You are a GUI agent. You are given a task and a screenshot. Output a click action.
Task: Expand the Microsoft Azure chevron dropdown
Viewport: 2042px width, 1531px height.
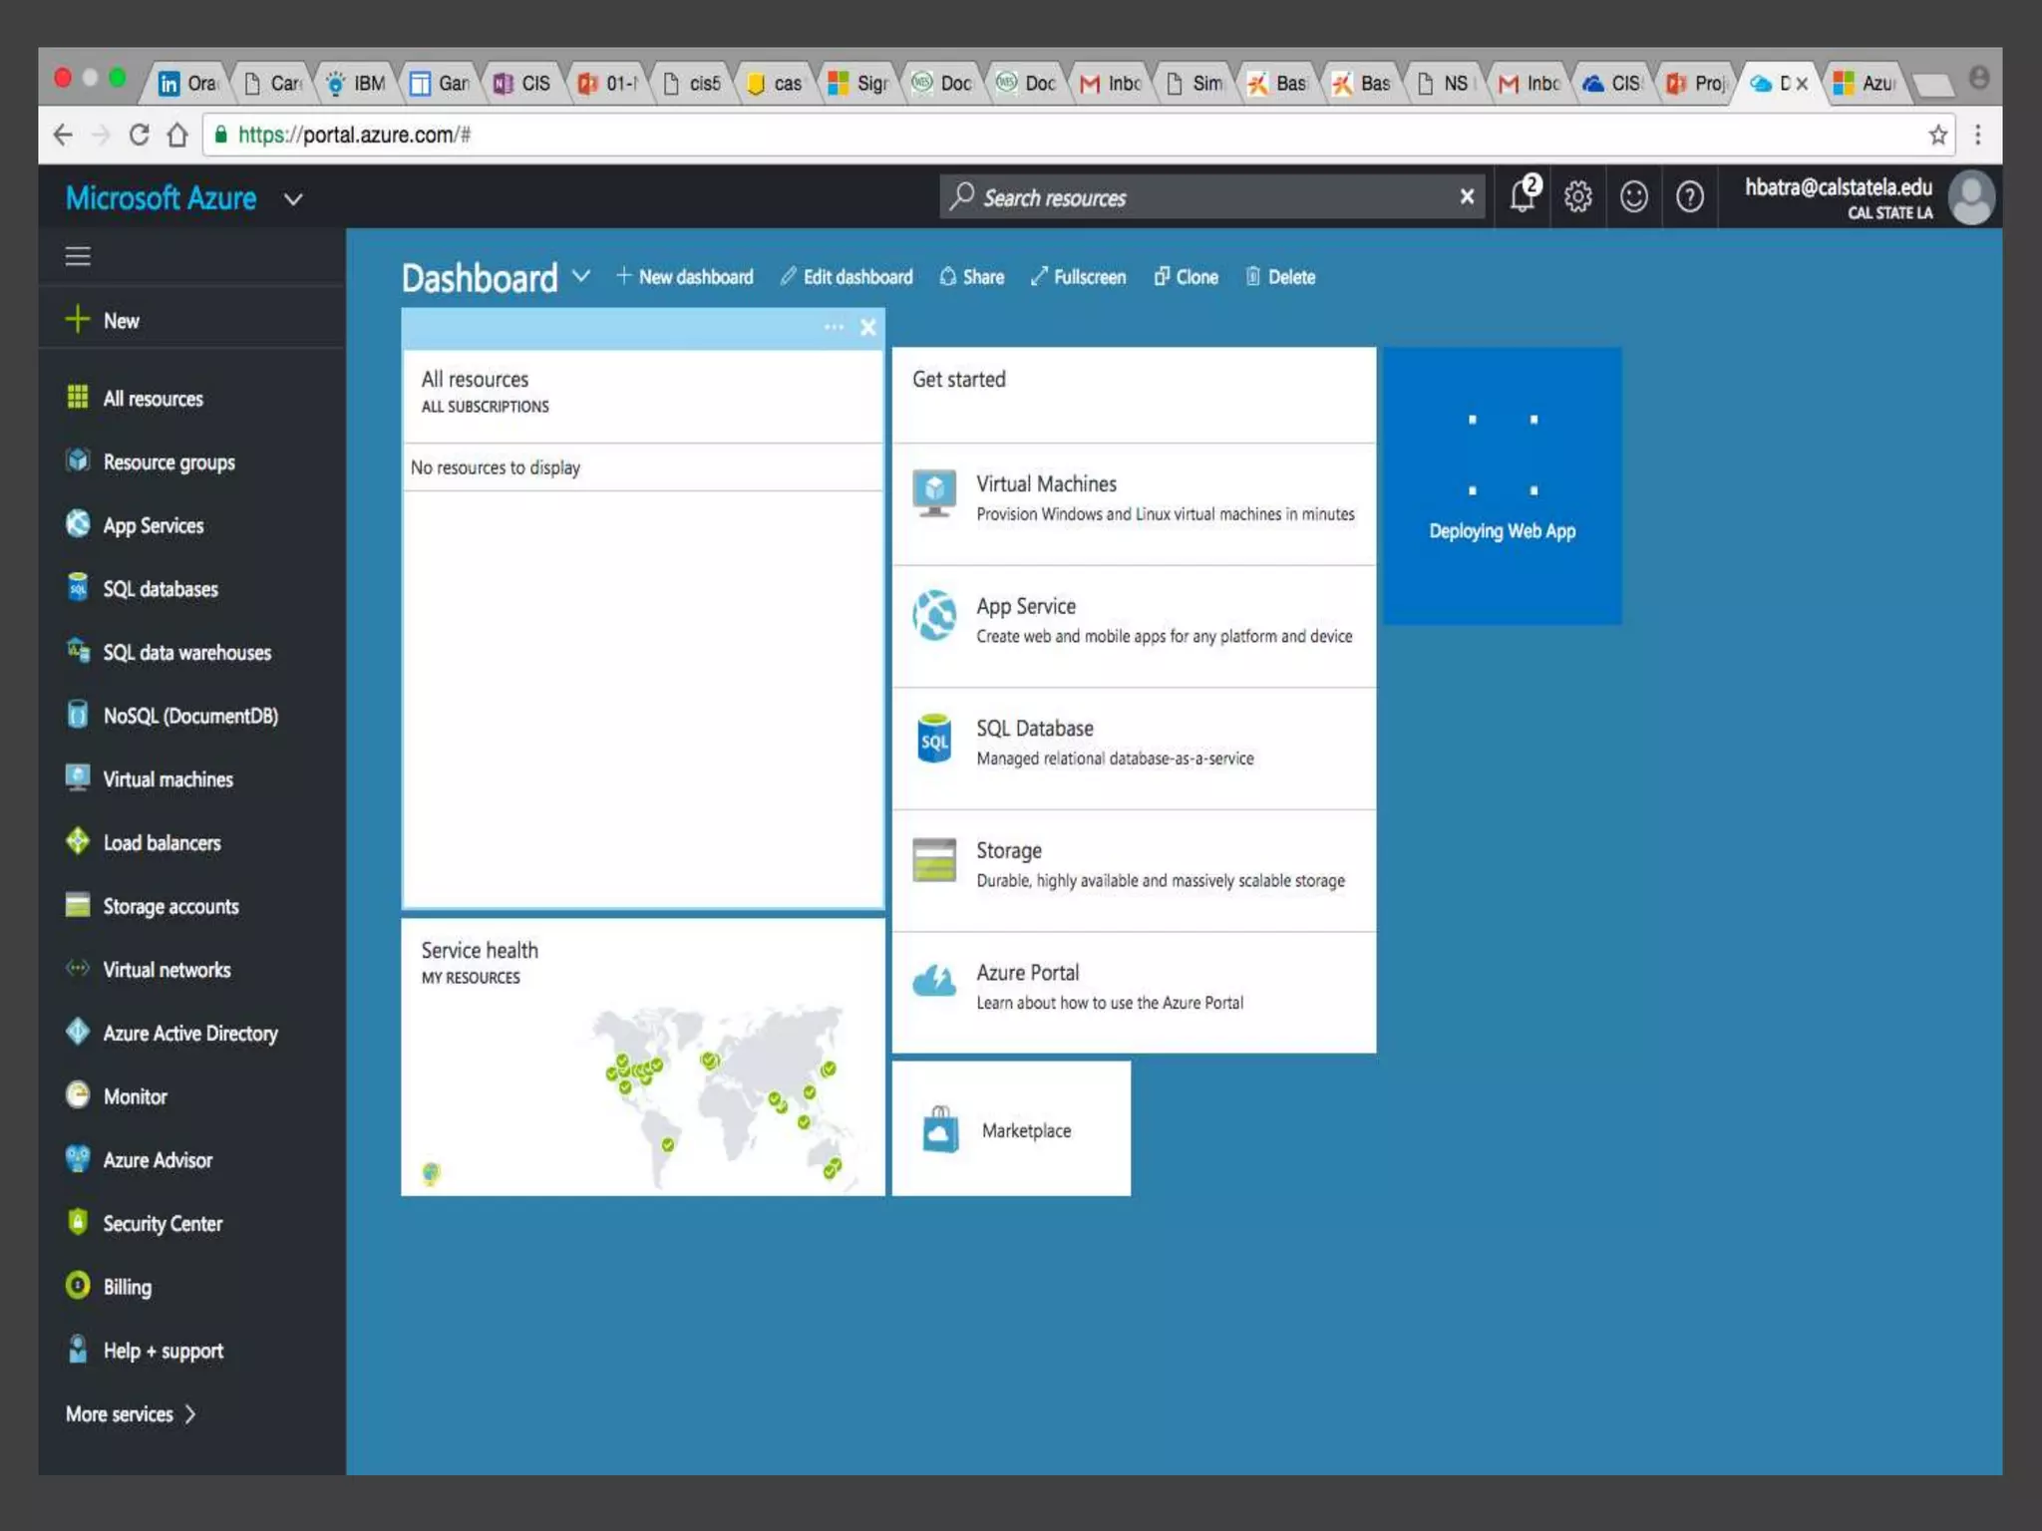(x=293, y=199)
